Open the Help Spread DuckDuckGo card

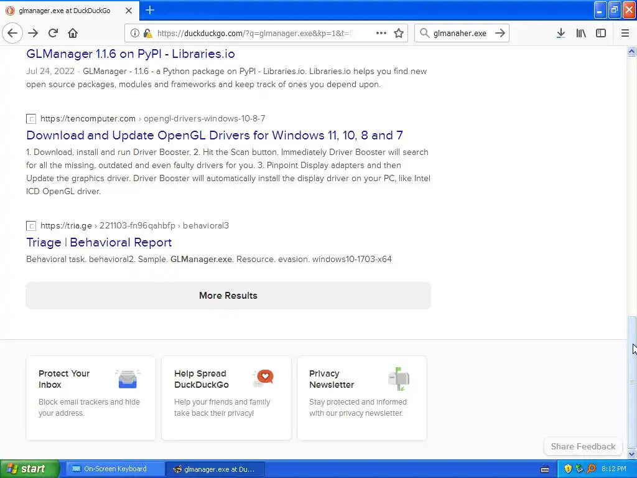pos(226,398)
